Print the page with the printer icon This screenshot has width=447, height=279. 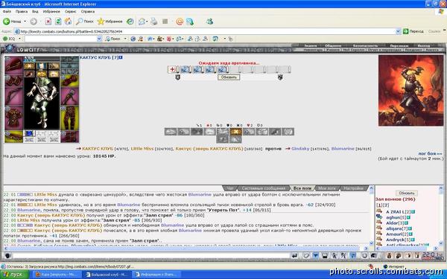coord(154,22)
